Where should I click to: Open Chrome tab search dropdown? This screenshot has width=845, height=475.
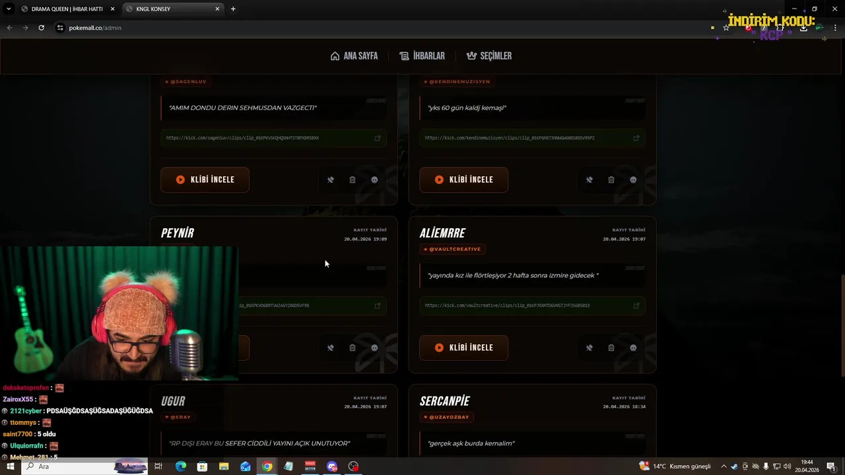pos(9,9)
